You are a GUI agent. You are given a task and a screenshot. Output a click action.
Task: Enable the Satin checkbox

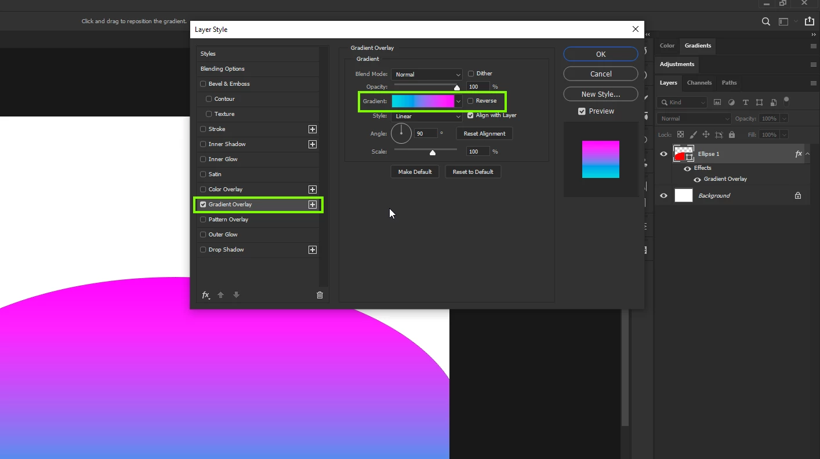tap(203, 174)
